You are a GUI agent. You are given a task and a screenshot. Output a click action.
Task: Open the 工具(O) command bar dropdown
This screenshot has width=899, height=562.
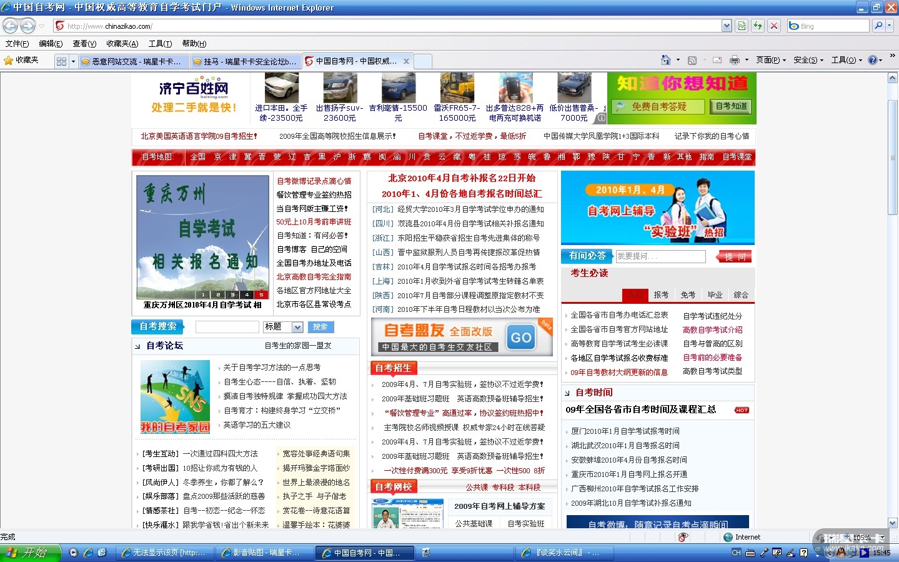pos(847,60)
